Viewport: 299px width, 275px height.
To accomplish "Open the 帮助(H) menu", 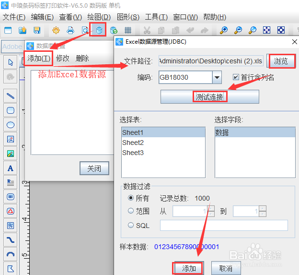I will [215, 17].
